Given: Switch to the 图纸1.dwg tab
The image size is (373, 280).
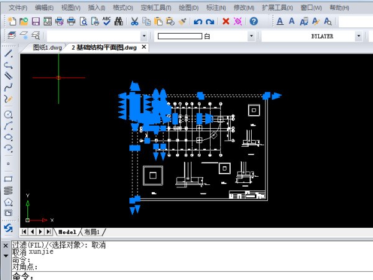Looking at the screenshot, I should pos(47,47).
